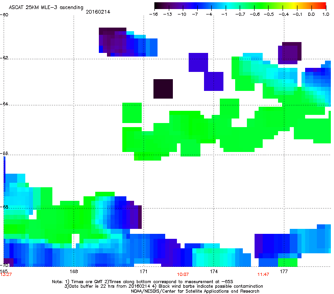Screen dimensions: 334x294
Task: Click the 'NOAA/NESDIS/Center for Satellite Applications and Research' credit
Action: [195, 291]
